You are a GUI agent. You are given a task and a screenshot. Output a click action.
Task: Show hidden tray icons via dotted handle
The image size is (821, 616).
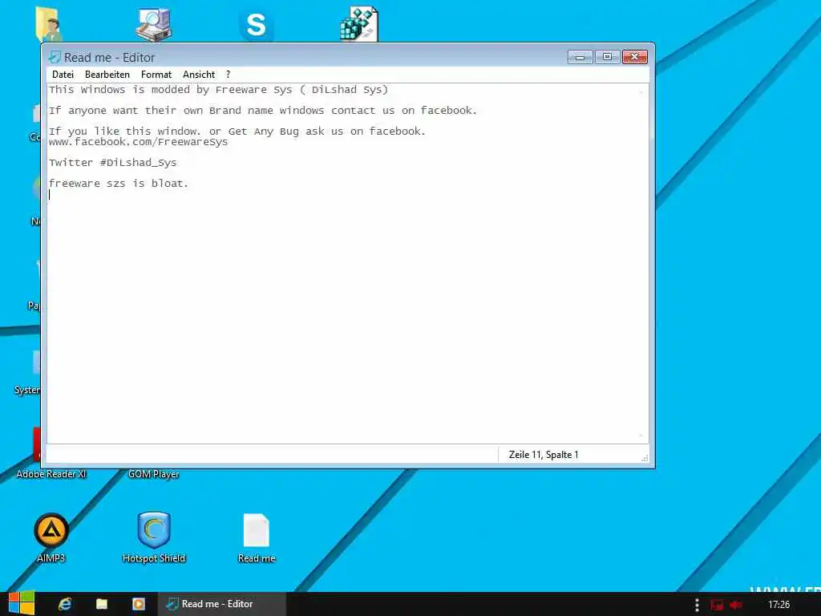[x=697, y=605]
